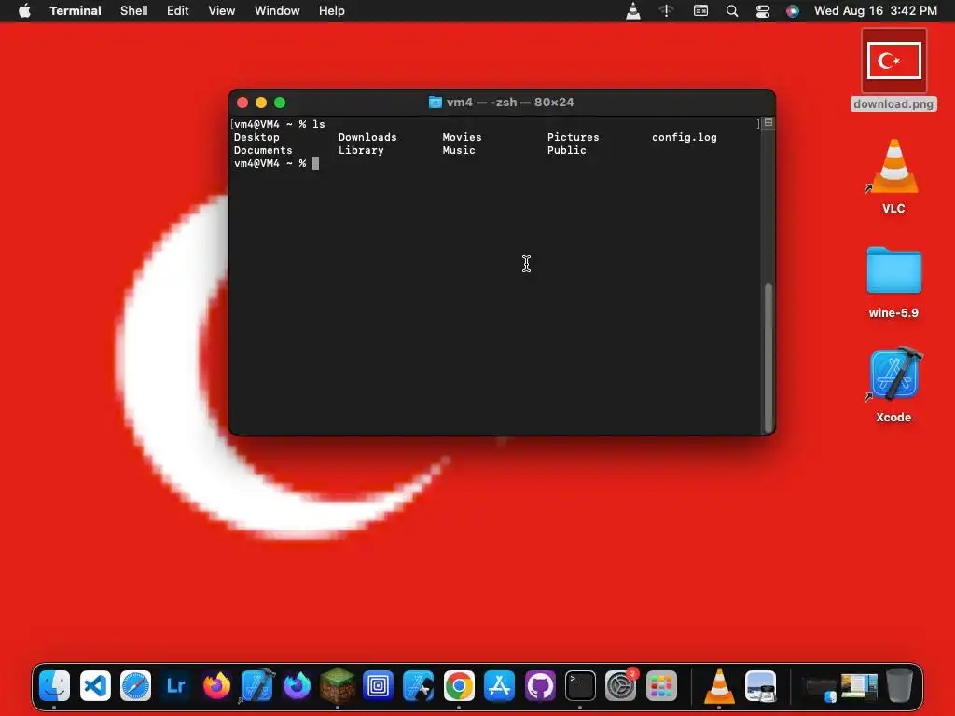Open Trash in the dock
The image size is (955, 716).
point(899,686)
